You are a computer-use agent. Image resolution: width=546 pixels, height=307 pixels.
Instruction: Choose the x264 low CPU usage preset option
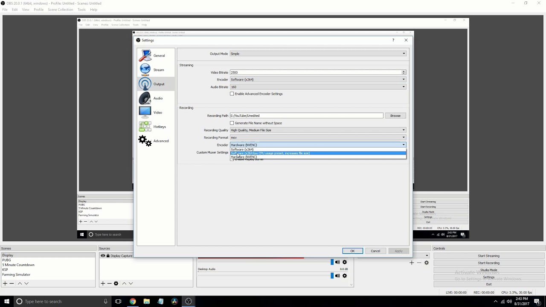(318, 153)
